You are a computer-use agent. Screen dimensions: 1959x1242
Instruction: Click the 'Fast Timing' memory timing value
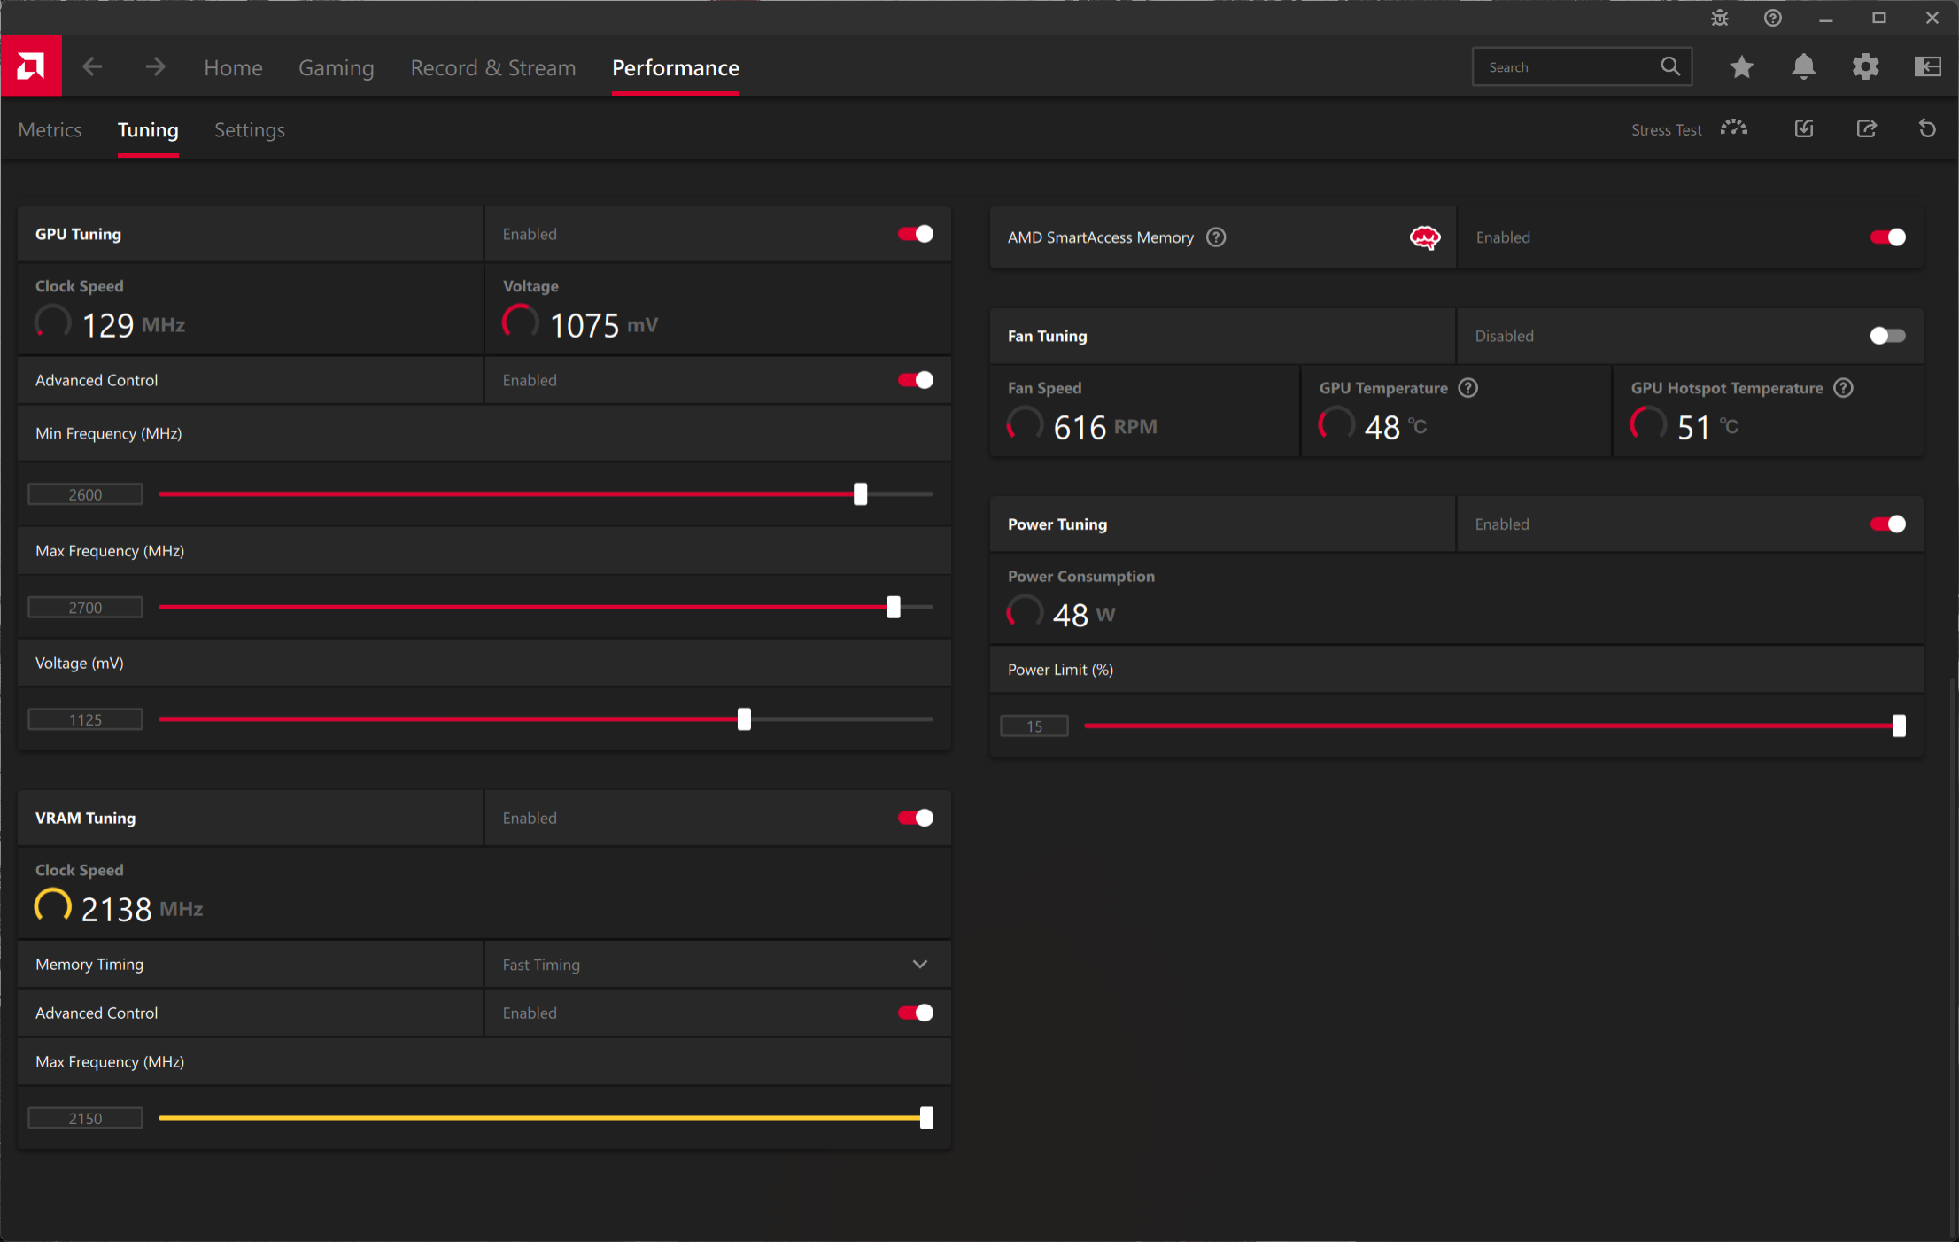[x=541, y=965]
